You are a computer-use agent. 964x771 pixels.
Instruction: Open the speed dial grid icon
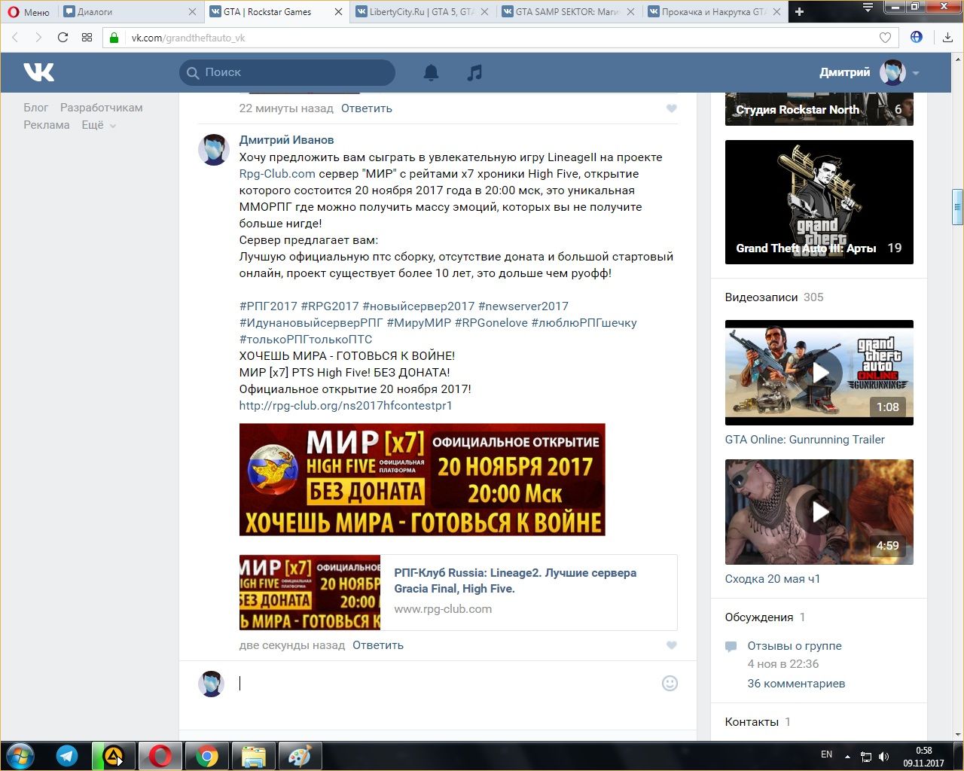(87, 38)
